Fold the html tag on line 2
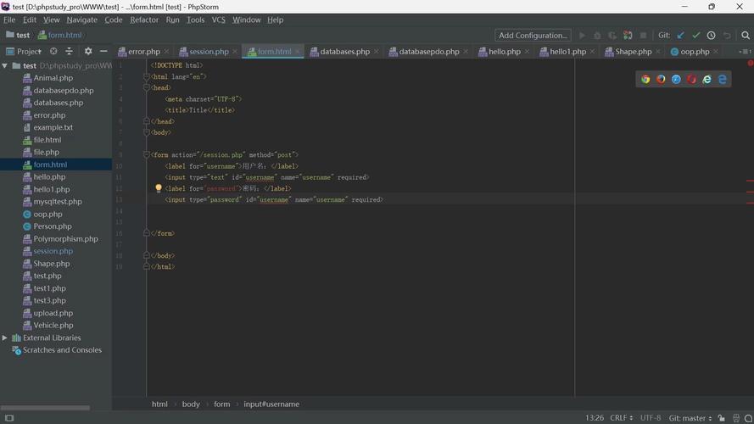The width and height of the screenshot is (754, 424). click(x=147, y=76)
